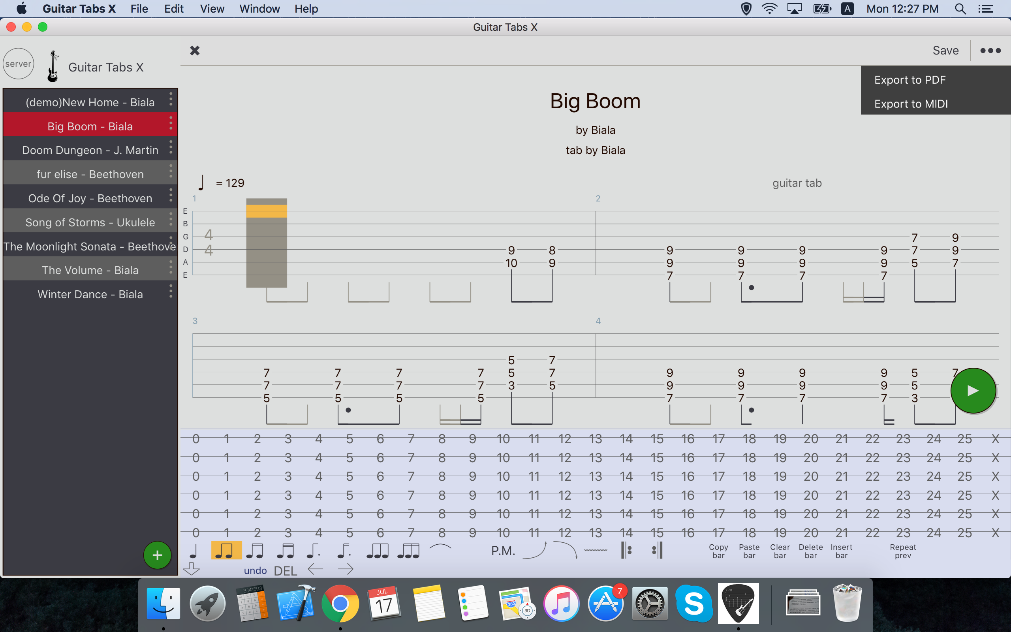
Task: Click Copy bar button
Action: (x=718, y=551)
